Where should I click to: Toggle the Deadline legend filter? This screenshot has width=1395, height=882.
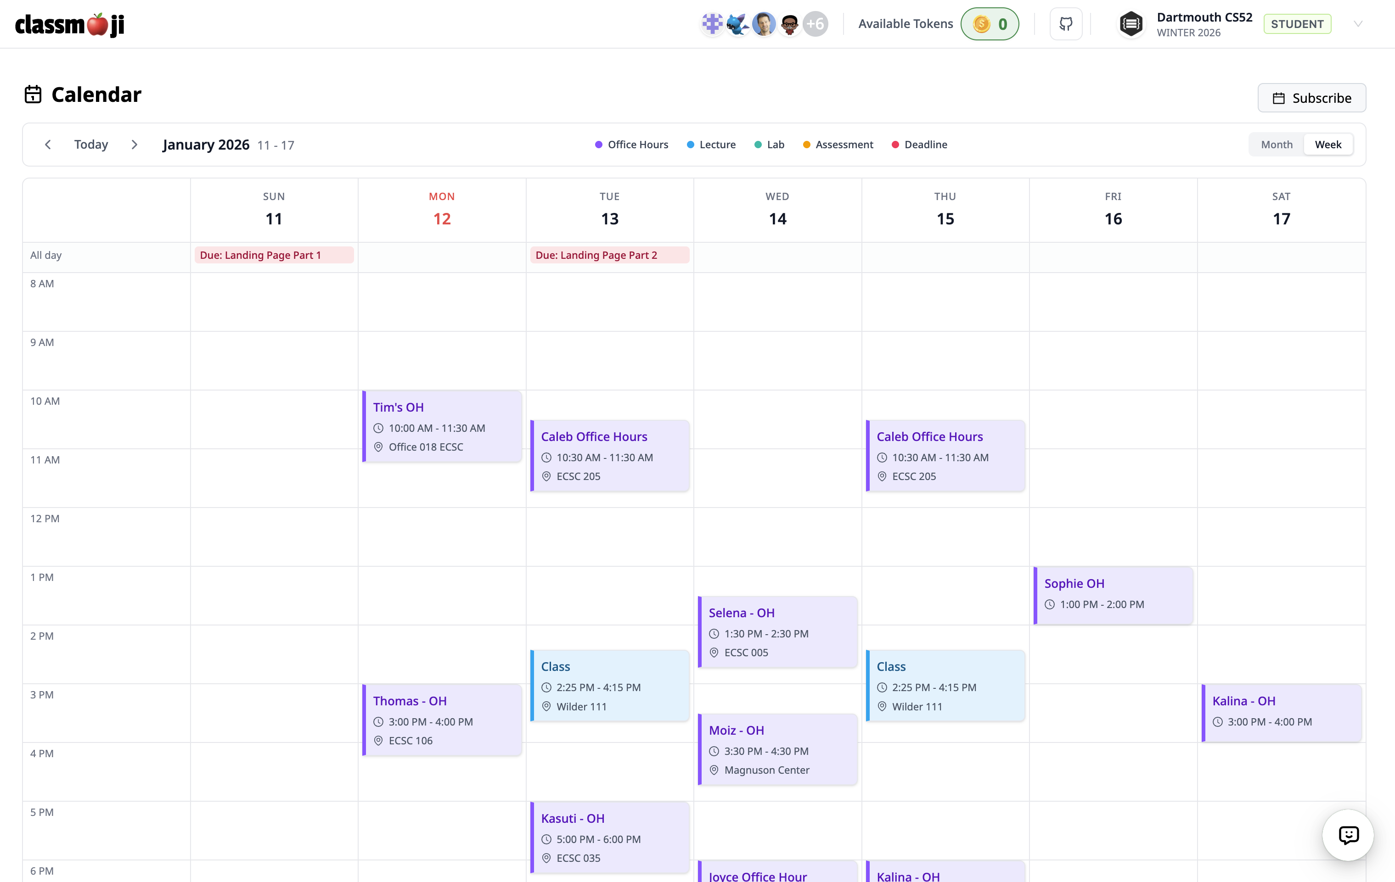[x=919, y=144]
